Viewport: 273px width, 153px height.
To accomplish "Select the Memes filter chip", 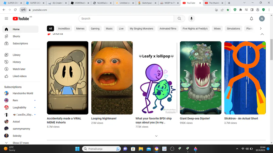I will [80, 29].
